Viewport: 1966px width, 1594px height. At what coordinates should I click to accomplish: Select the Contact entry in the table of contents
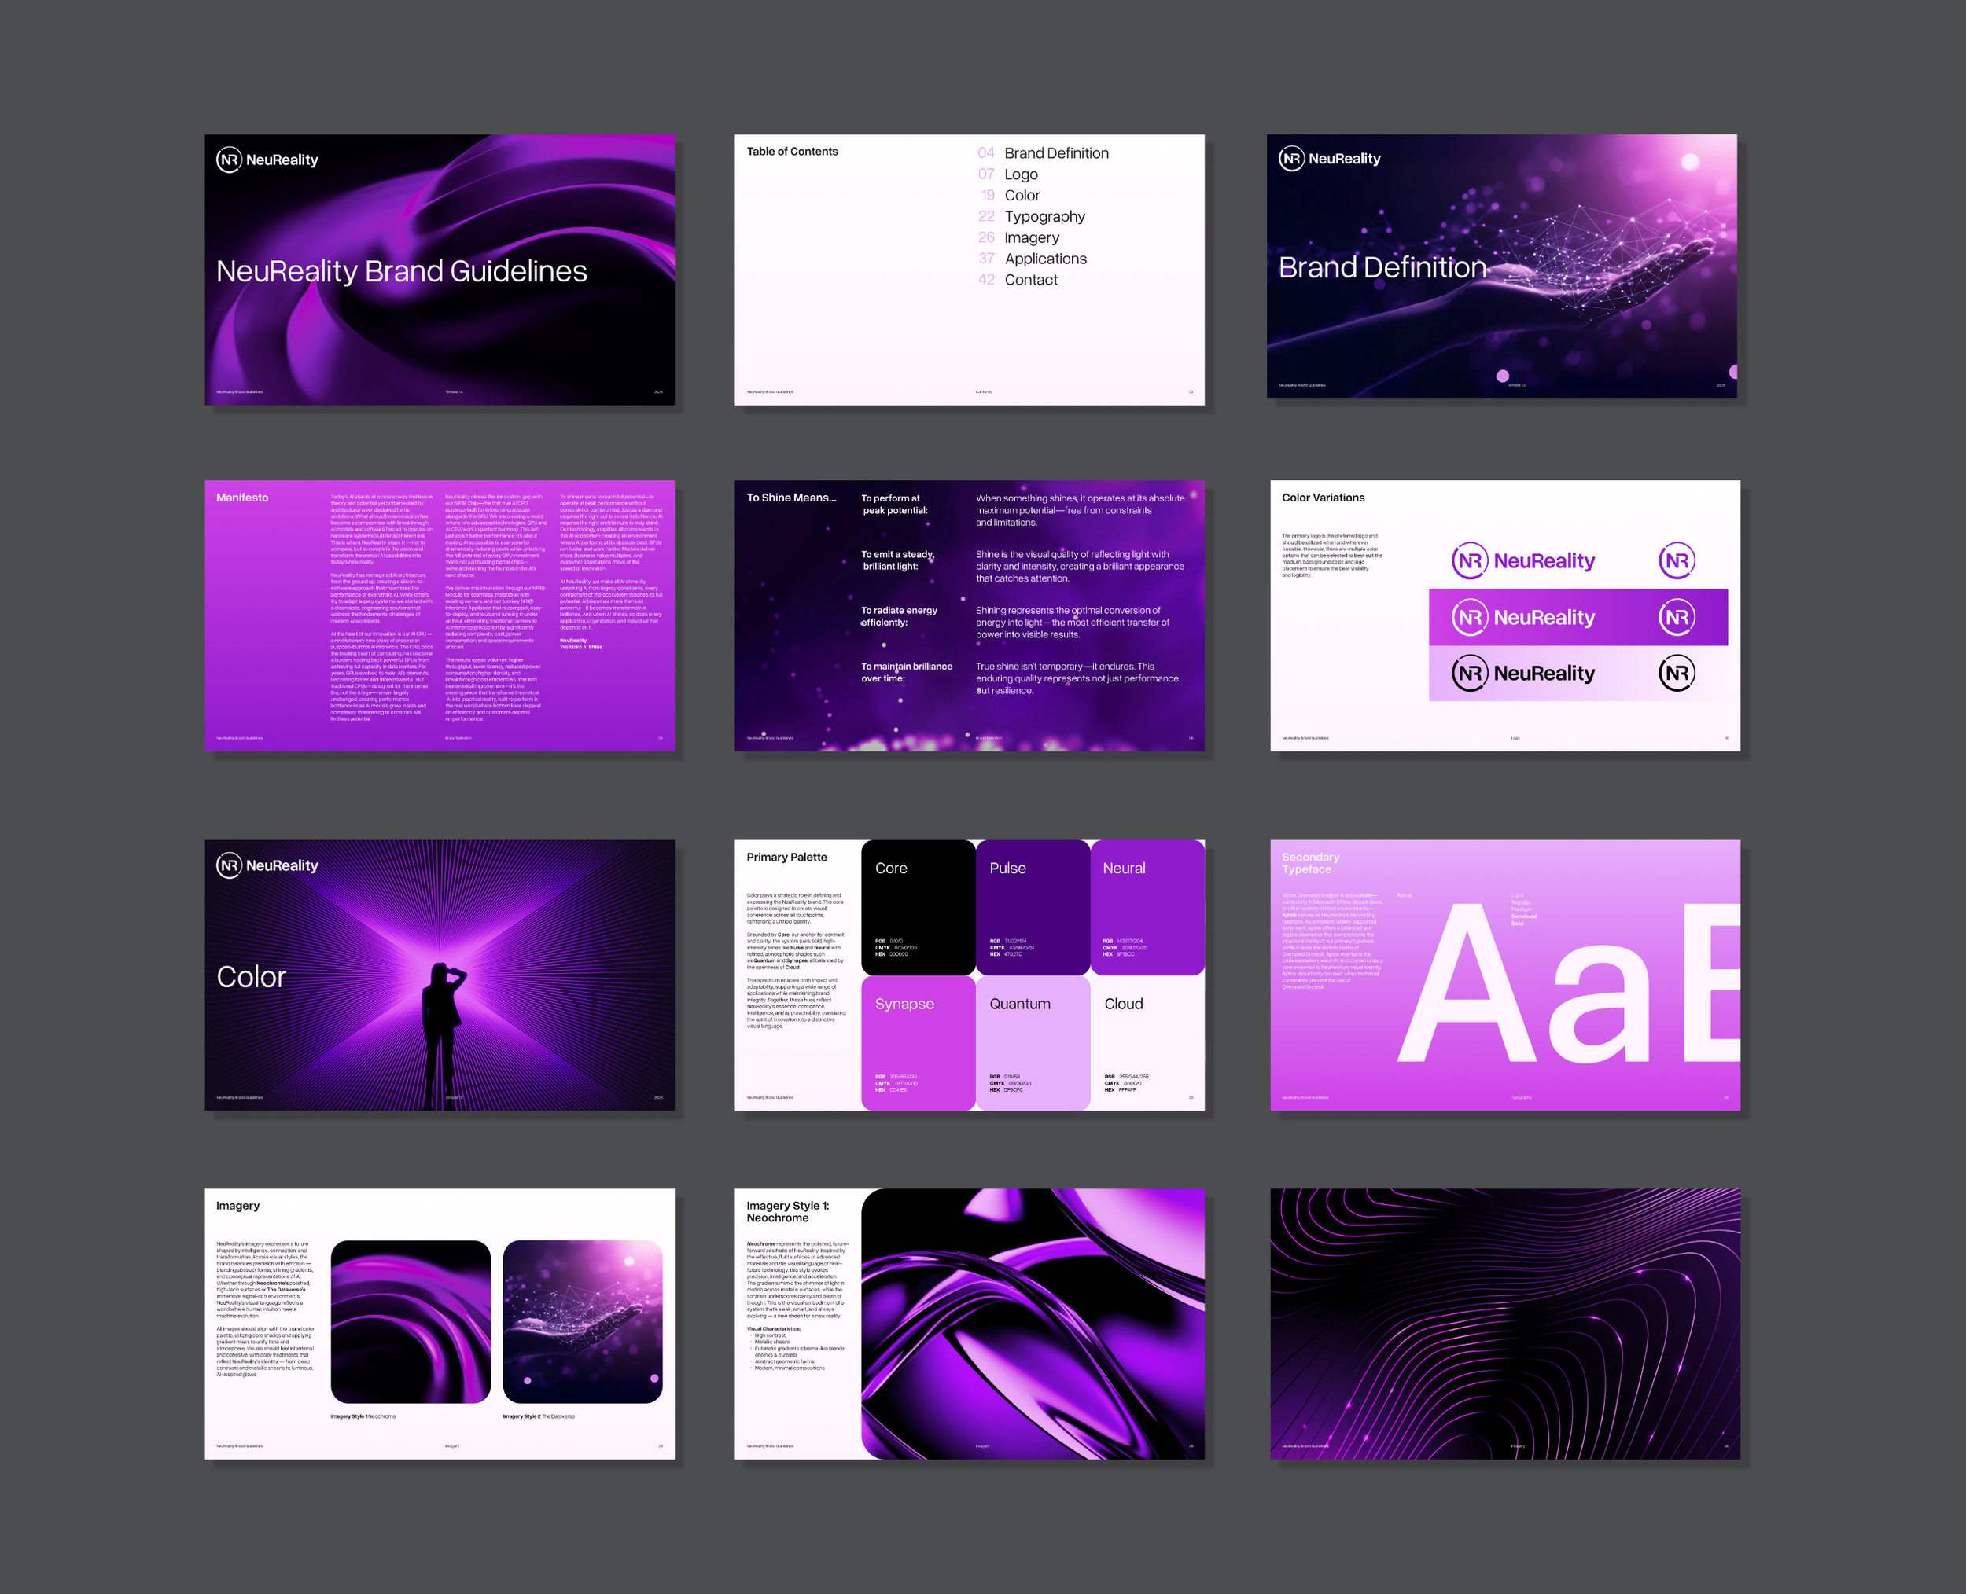(x=1031, y=279)
